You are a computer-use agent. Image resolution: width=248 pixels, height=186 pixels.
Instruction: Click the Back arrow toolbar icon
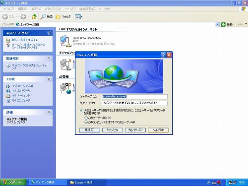pos(5,16)
